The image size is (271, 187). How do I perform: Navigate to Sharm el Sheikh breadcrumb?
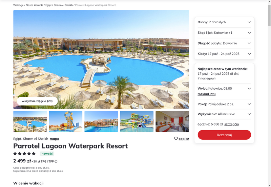(63, 5)
